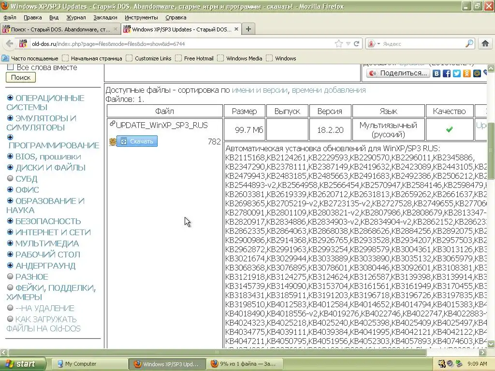Open the Закладки menu
This screenshot has height=371, width=495.
[x=105, y=17]
